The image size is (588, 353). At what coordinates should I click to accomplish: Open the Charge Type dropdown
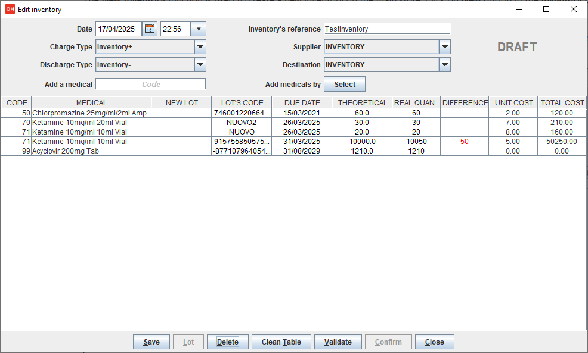coord(200,47)
